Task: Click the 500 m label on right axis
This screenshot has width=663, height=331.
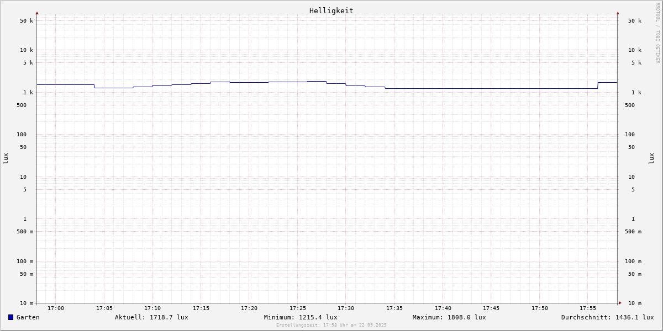Action: click(633, 232)
